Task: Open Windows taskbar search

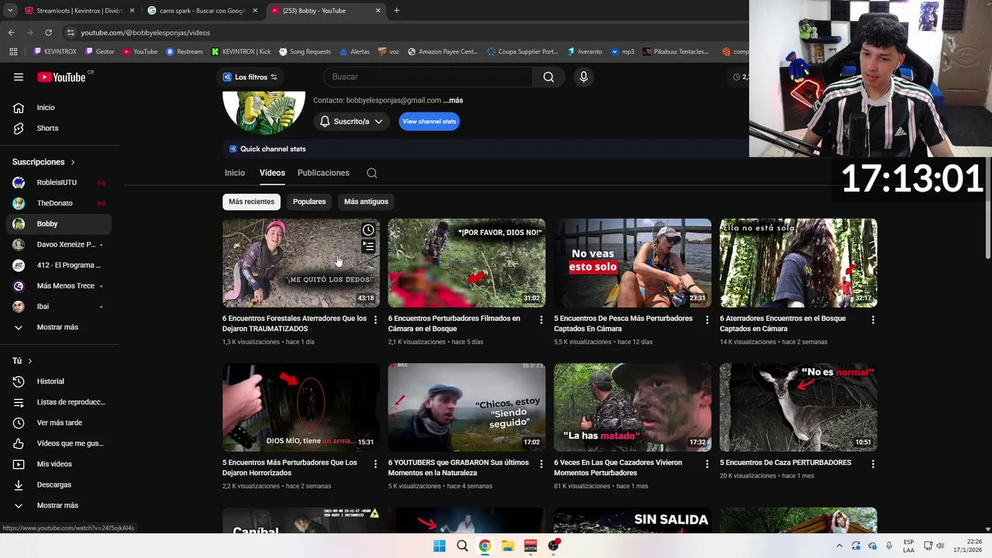Action: click(462, 546)
